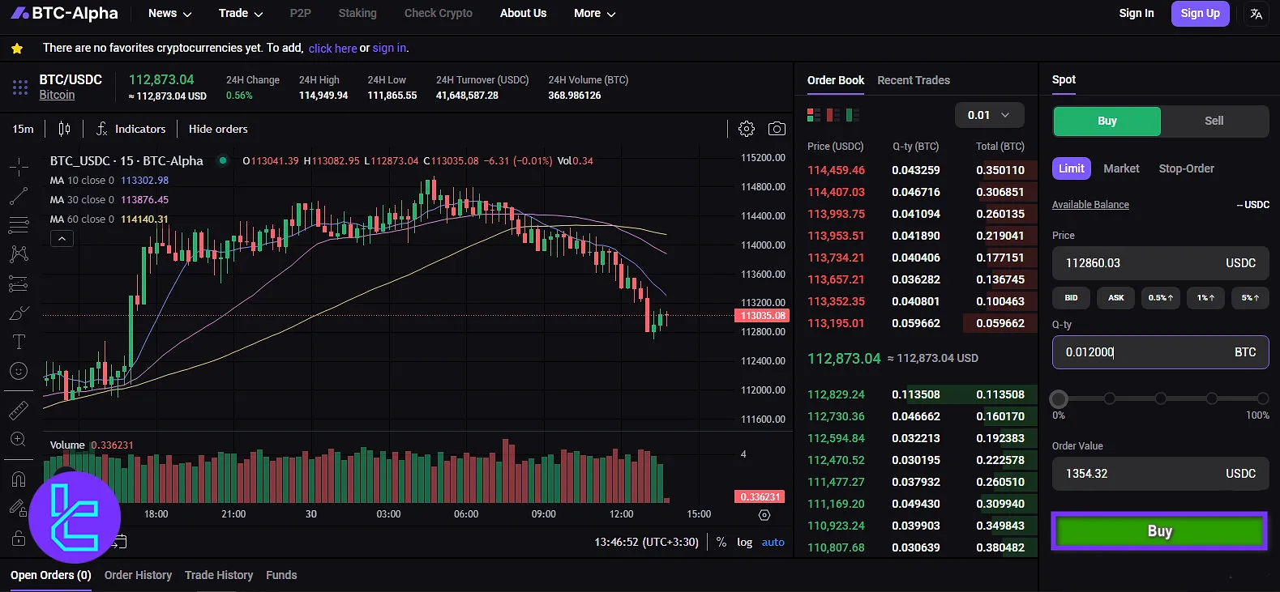Click the Q-ty BTC input field
This screenshot has width=1280, height=592.
(x=1160, y=352)
